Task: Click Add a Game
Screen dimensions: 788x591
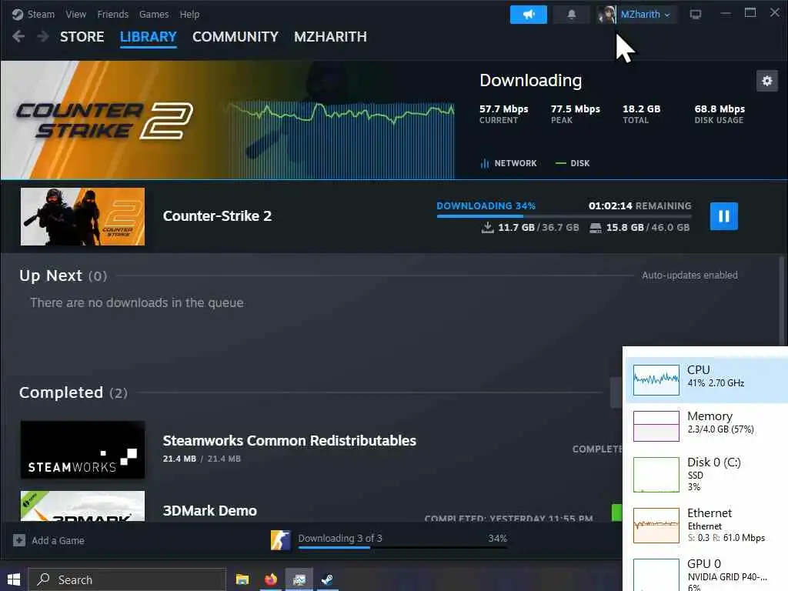Action: (58, 540)
